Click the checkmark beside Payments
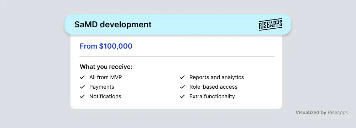This screenshot has height=128, width=356. pyautogui.click(x=82, y=87)
